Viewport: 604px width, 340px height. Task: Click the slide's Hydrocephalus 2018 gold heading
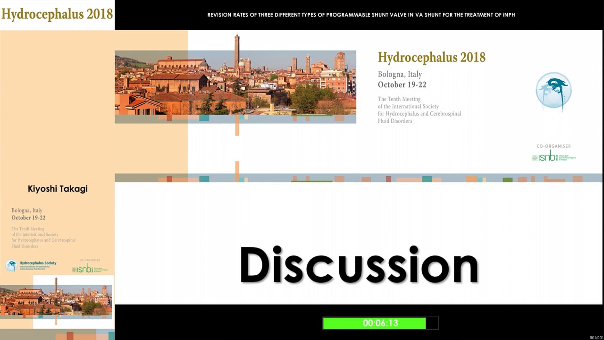[432, 58]
